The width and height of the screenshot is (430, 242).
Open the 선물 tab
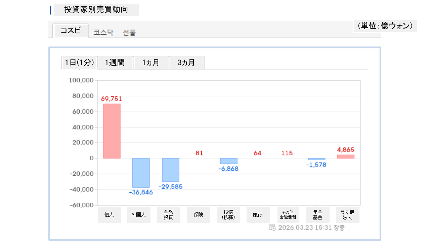129,33
